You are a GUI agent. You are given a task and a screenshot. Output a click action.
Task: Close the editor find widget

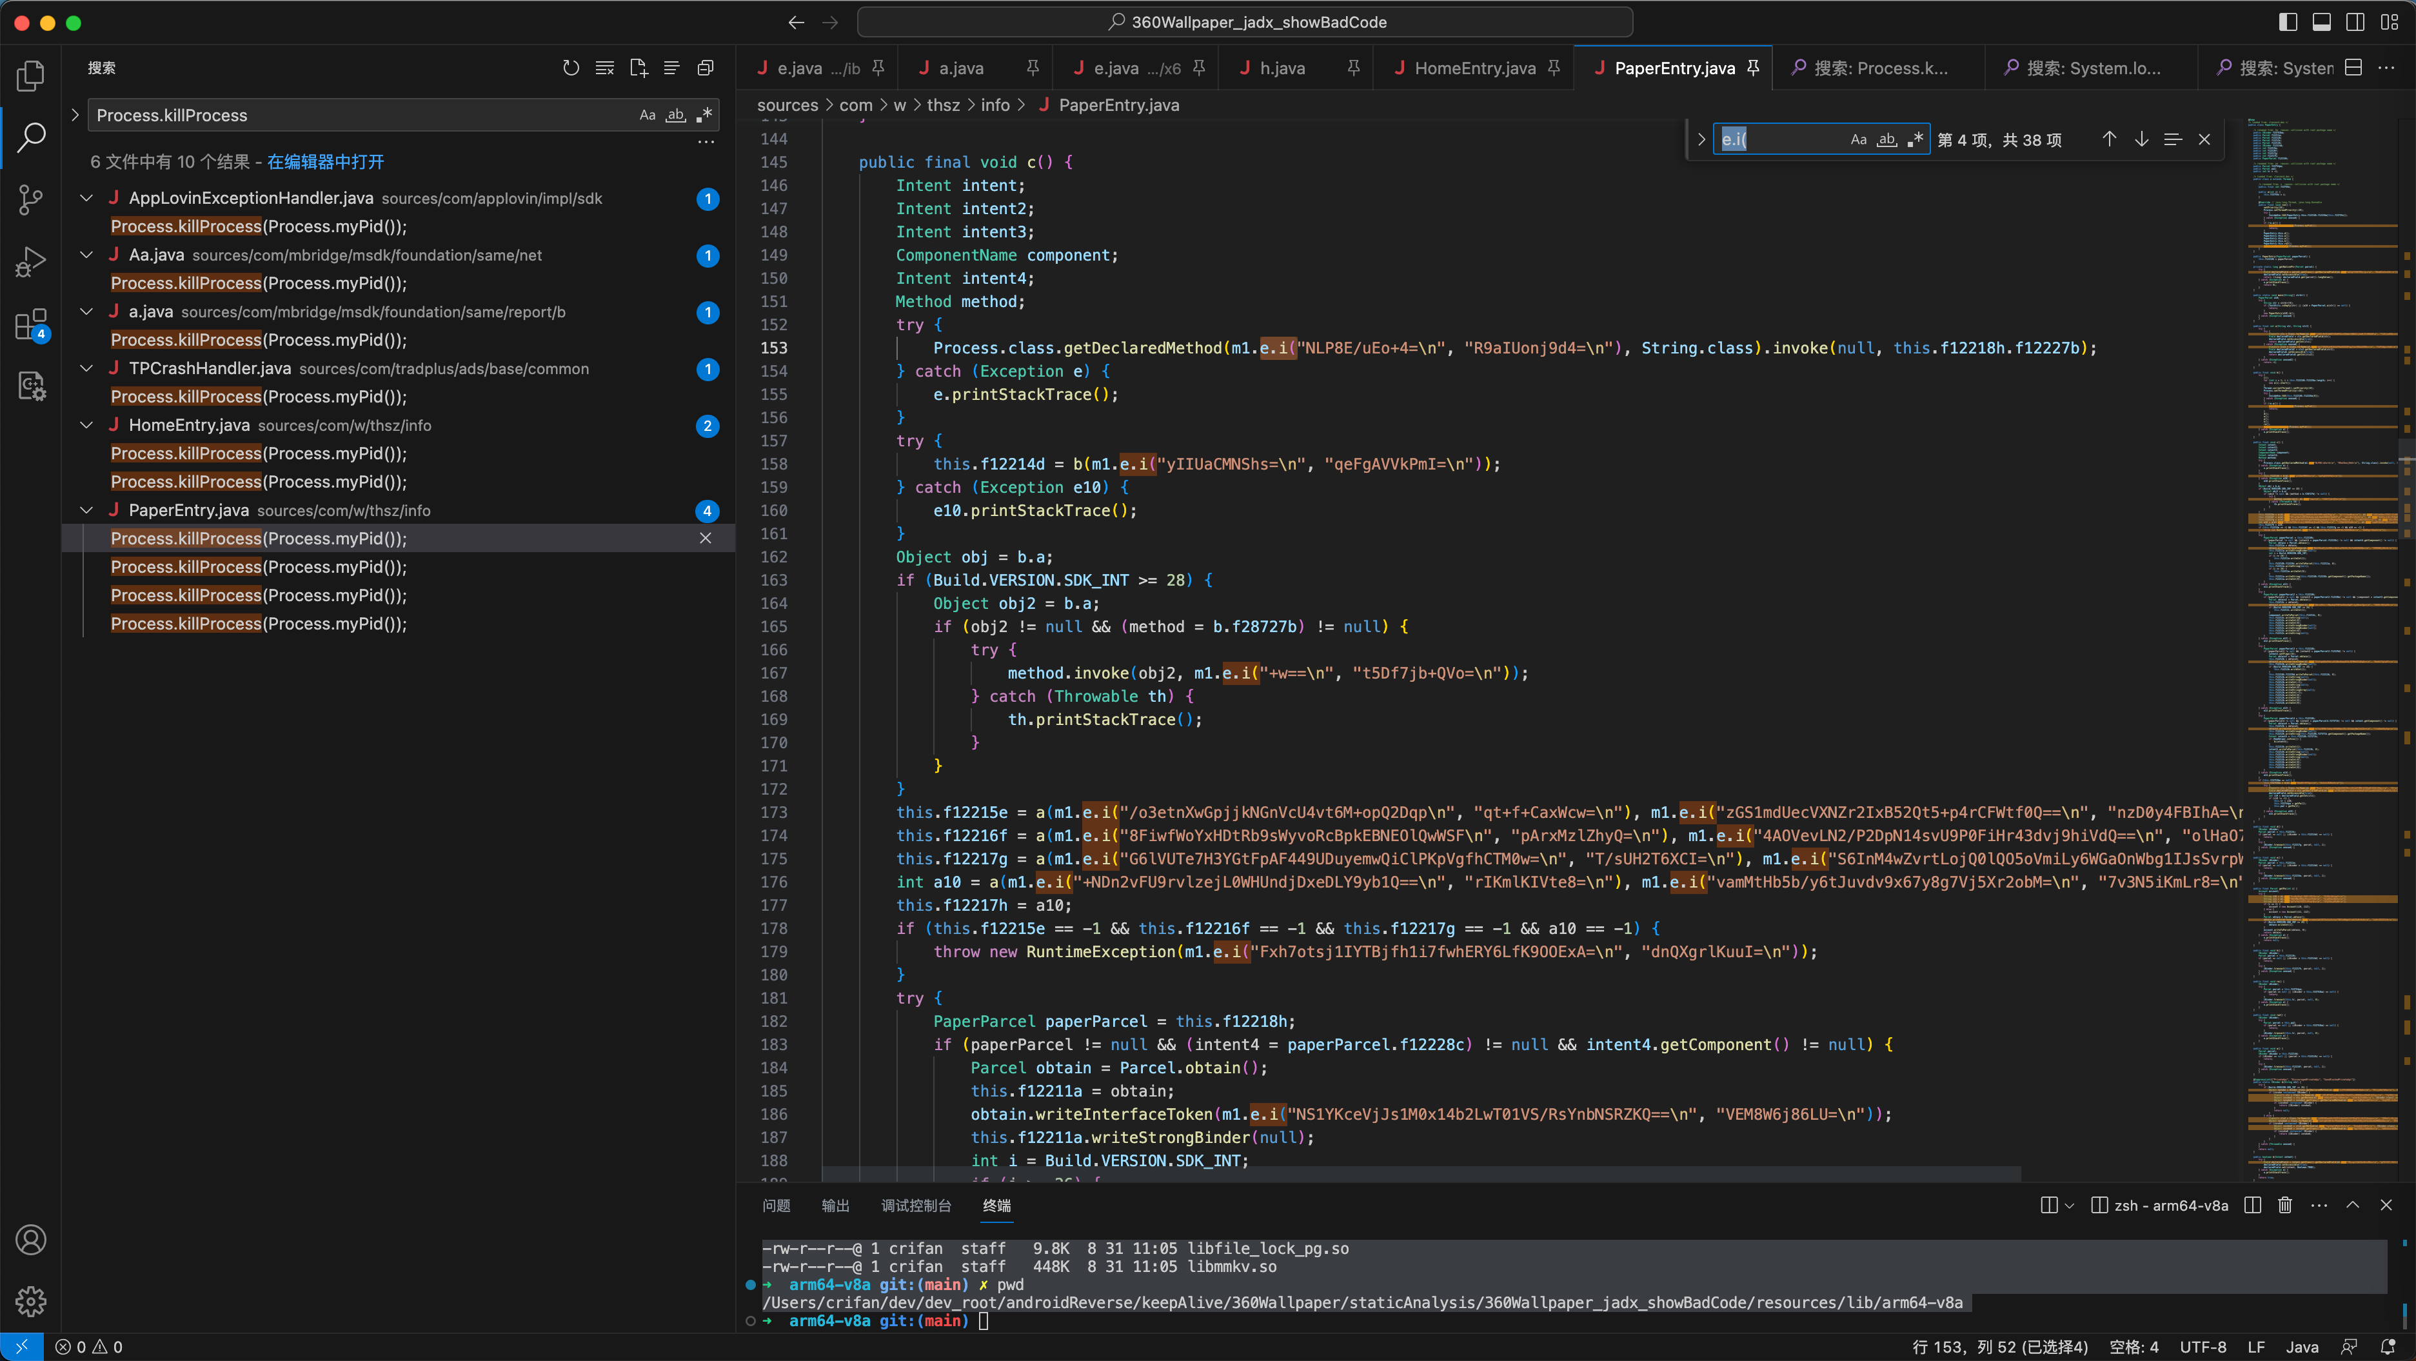2204,140
